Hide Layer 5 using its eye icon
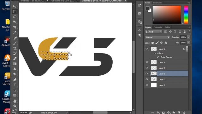The height and width of the screenshot is (114, 202). tap(147, 68)
